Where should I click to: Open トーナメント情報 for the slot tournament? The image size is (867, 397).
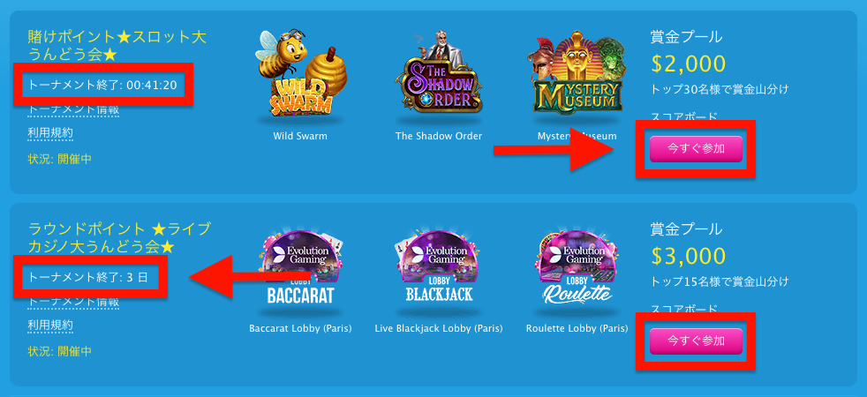pyautogui.click(x=73, y=109)
